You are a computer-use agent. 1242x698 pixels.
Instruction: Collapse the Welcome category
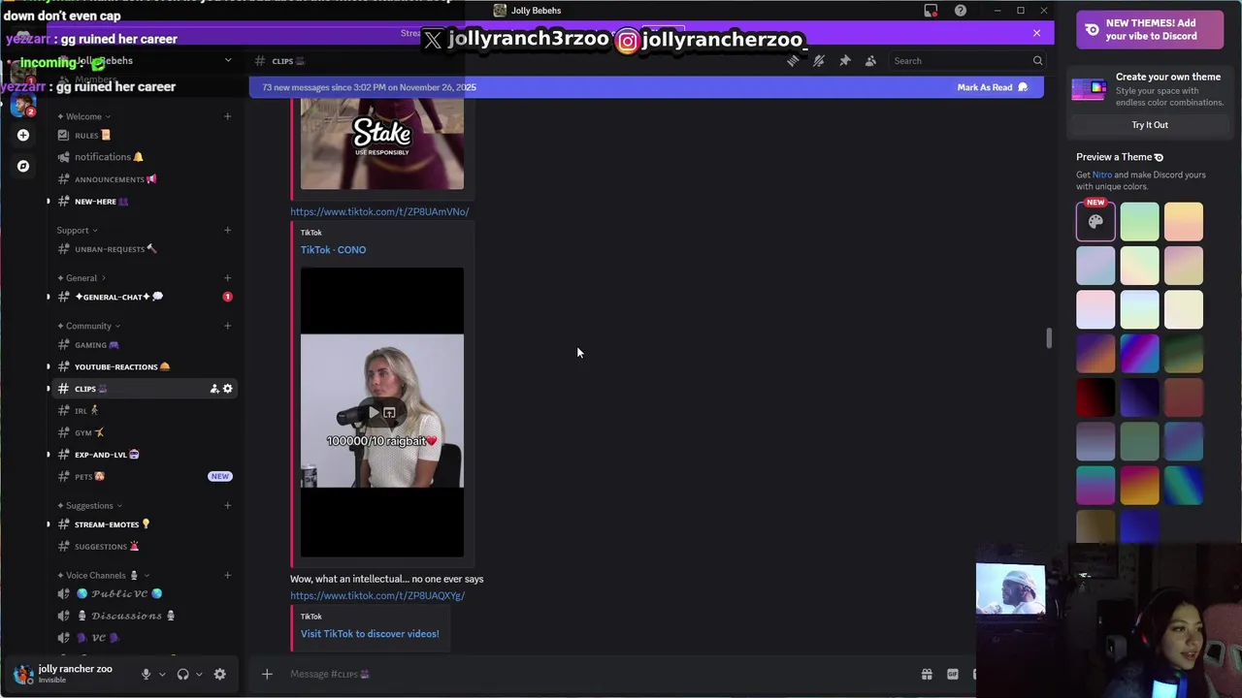click(x=84, y=116)
